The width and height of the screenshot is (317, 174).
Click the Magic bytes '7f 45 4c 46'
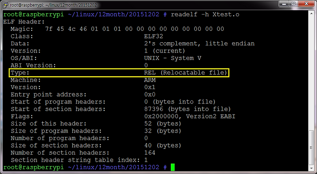[66, 29]
